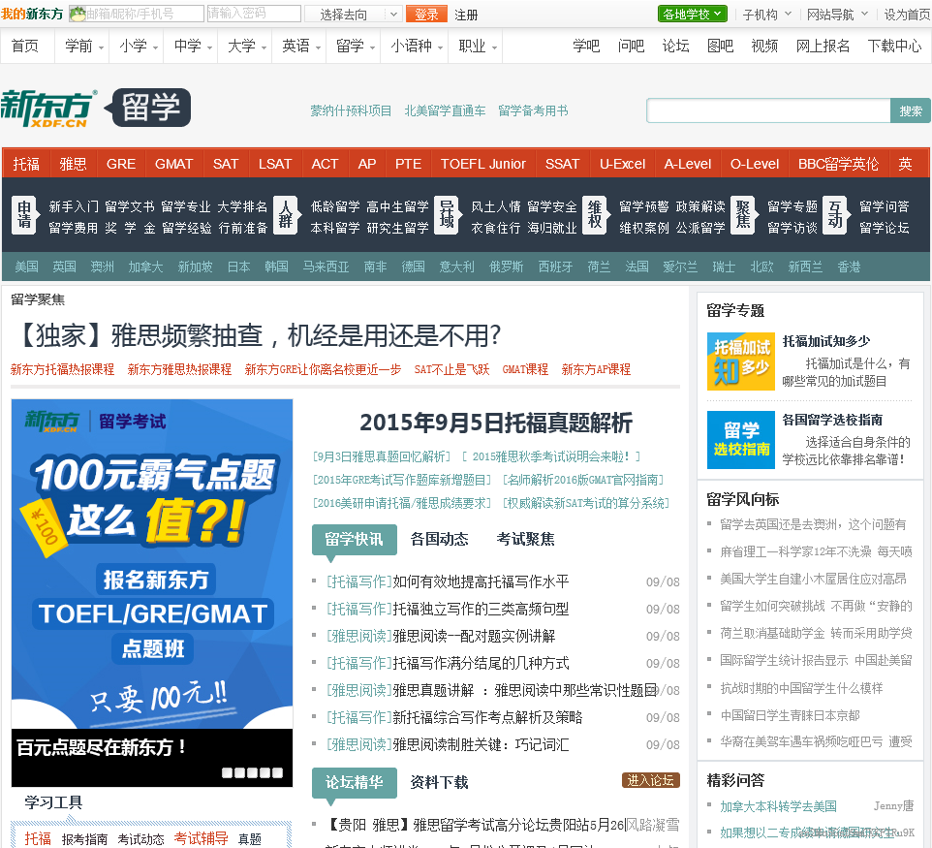The height and width of the screenshot is (848, 932).
Task: Select 加拿大 in the country bar
Action: pos(145,267)
